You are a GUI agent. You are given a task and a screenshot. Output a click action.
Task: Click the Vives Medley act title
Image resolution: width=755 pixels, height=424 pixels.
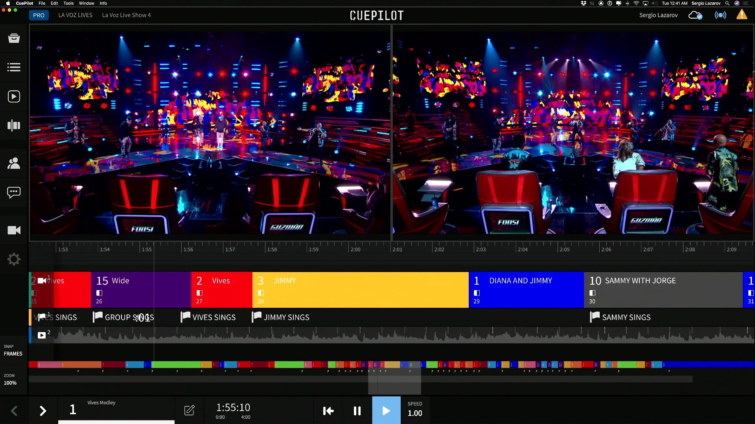point(101,402)
